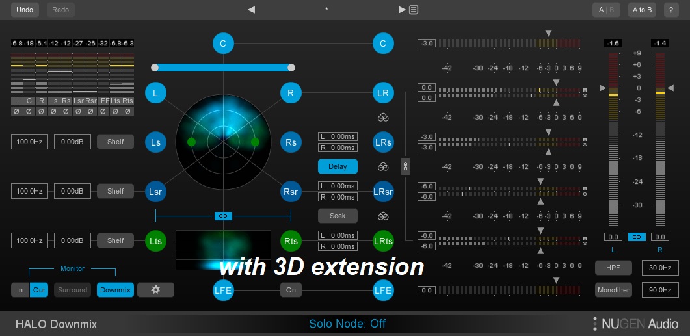The width and height of the screenshot is (690, 336).
Task: Click the next preset right arrow
Action: [402, 10]
